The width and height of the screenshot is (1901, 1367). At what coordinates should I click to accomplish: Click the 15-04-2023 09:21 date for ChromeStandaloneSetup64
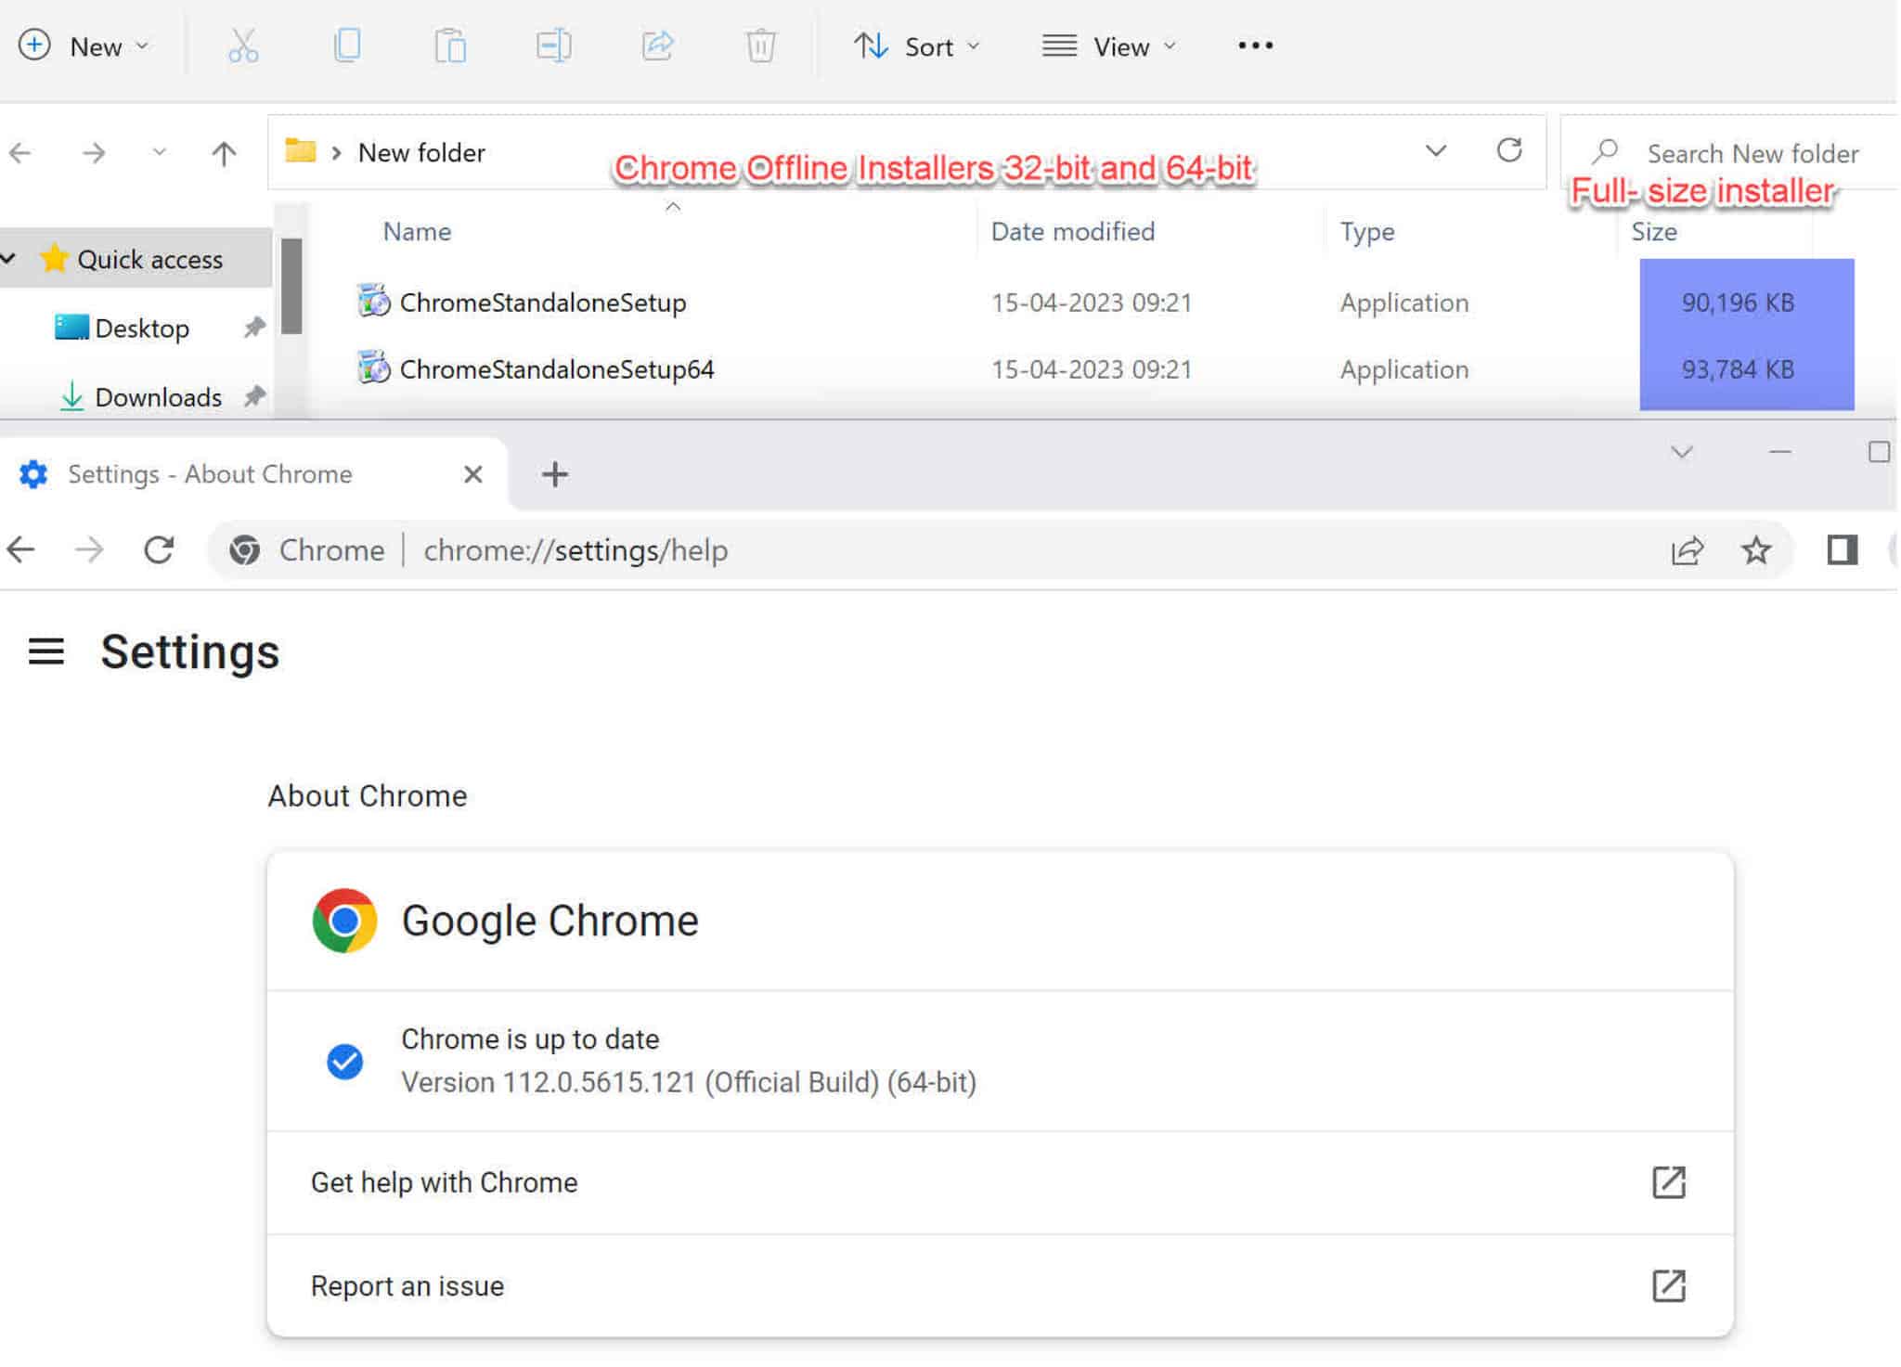[x=1092, y=369]
